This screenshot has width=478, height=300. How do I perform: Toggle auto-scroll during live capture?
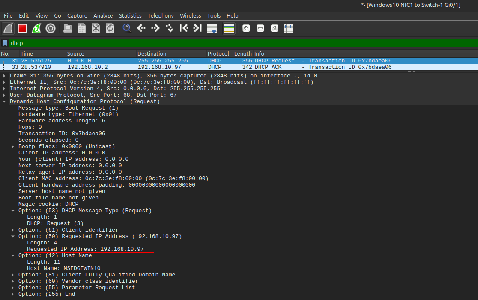tap(212, 29)
